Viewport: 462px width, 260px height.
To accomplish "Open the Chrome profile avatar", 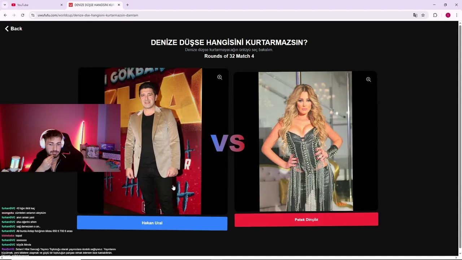I will coord(448,15).
